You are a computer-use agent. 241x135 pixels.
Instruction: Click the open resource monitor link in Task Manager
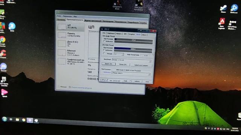click(x=80, y=88)
